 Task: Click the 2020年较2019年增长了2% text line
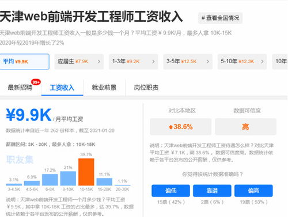32,42
